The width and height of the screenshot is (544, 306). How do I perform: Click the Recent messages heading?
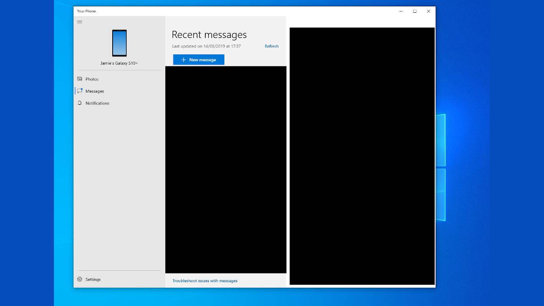click(209, 34)
